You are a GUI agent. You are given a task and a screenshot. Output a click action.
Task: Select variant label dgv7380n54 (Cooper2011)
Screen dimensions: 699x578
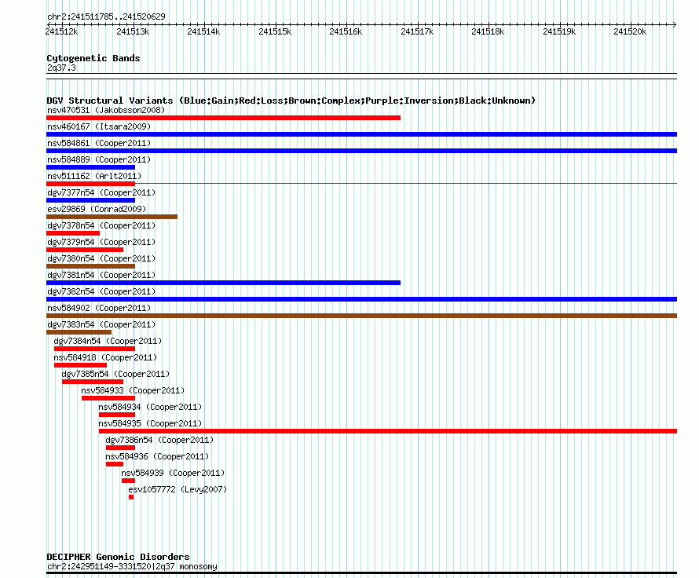101,258
